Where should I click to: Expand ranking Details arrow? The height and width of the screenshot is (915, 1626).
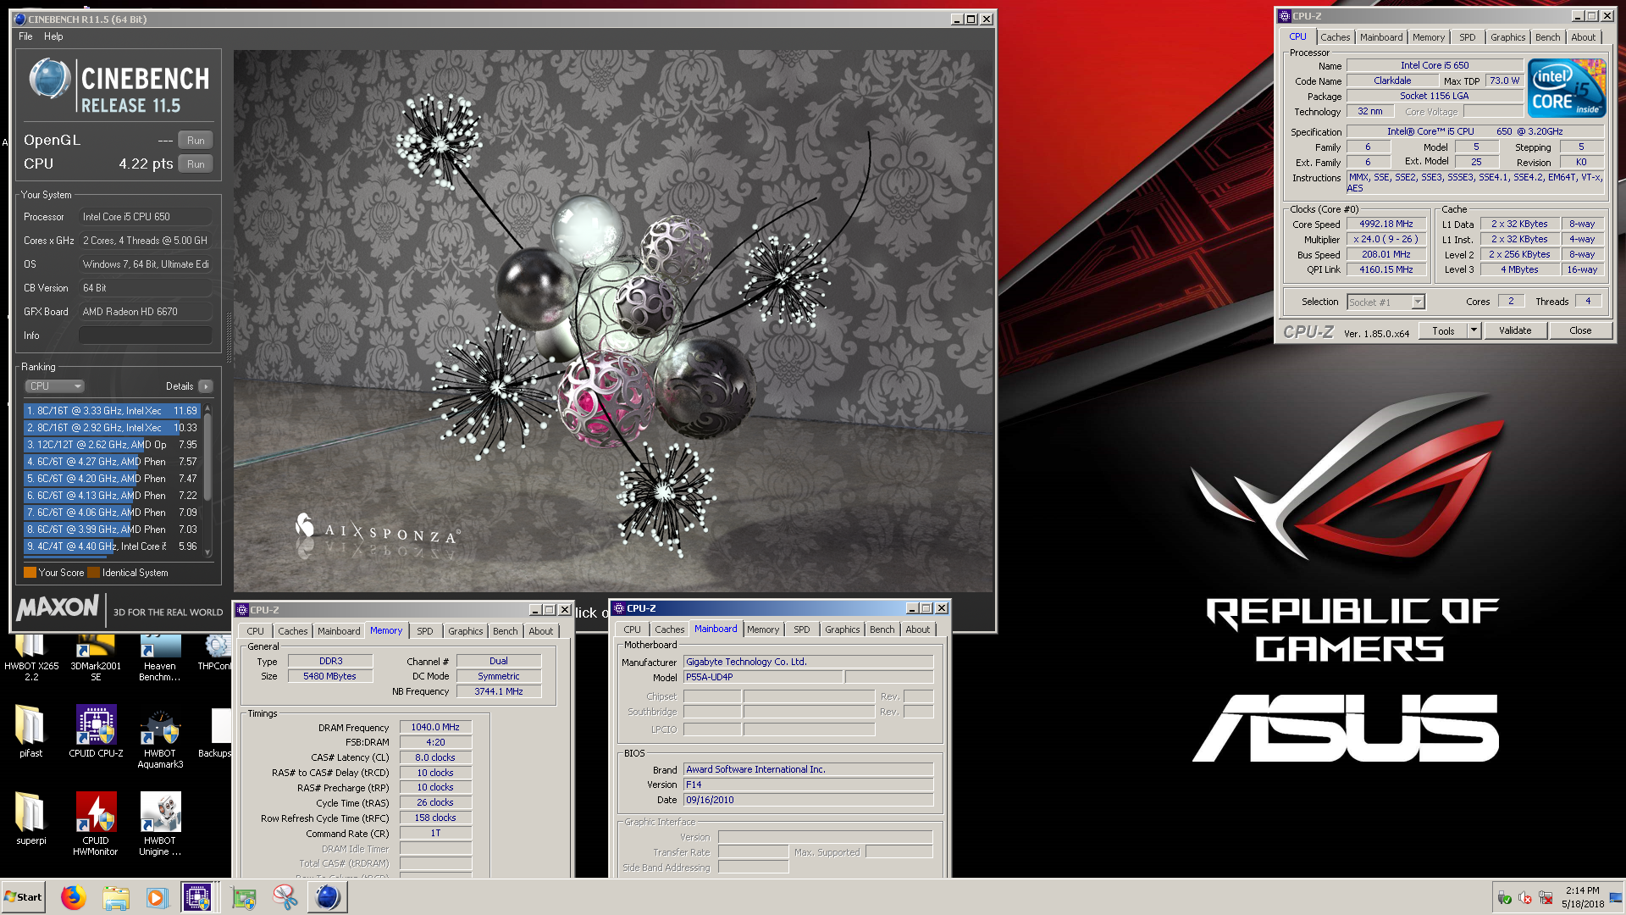[205, 386]
